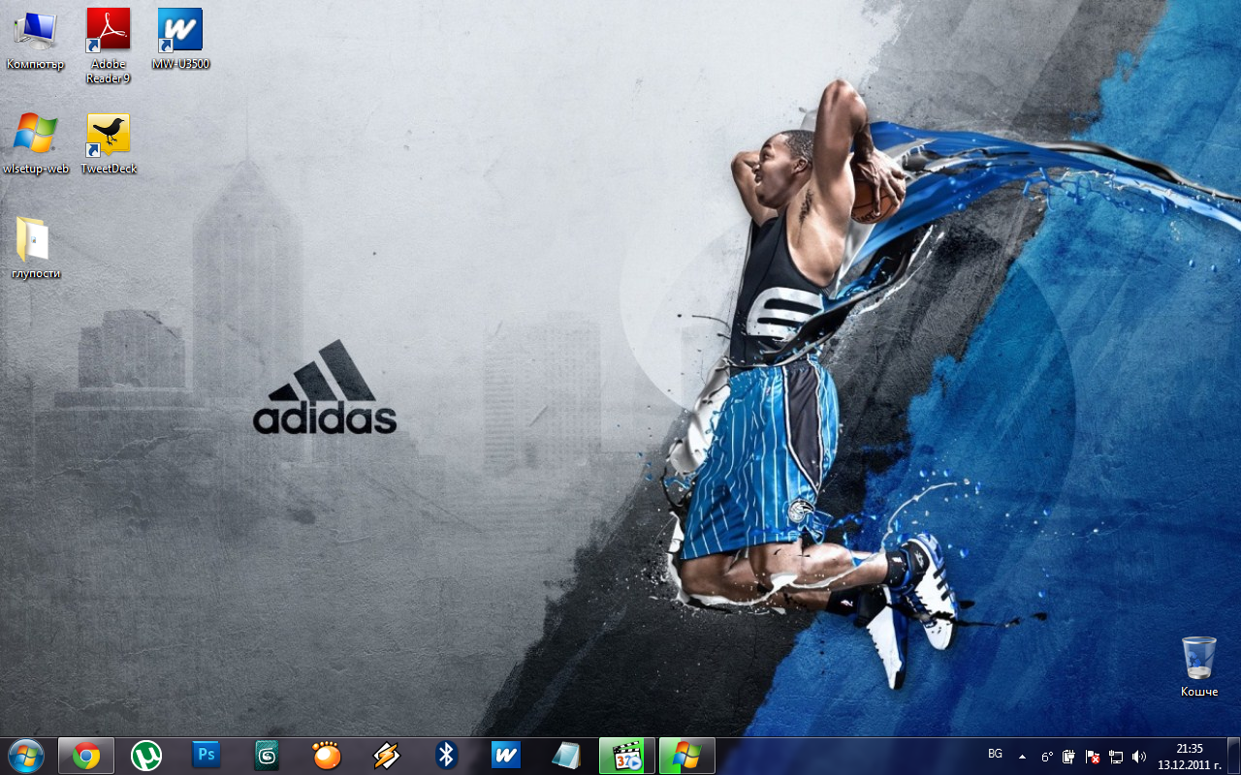The width and height of the screenshot is (1241, 775).
Task: Select the глупости folder
Action: tap(35, 248)
